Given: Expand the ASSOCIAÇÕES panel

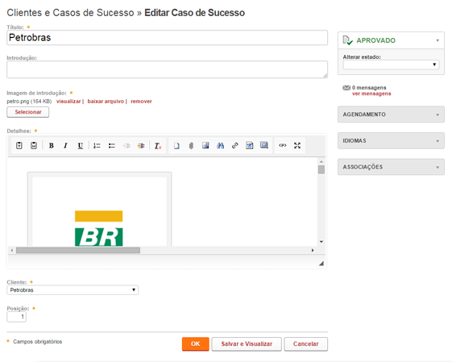Looking at the screenshot, I should [391, 167].
